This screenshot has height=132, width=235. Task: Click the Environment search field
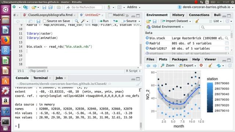[x=215, y=27]
